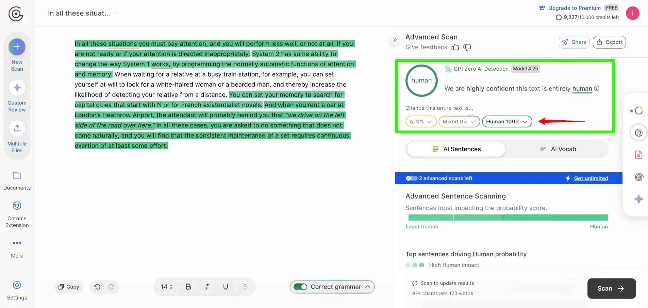
Task: Apply underline formatting
Action: 226,287
